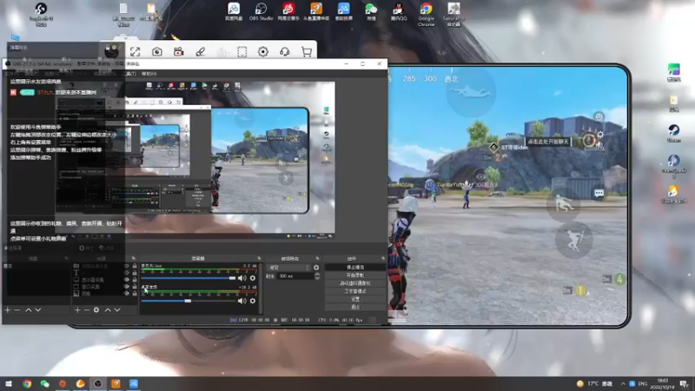Pop out the audio mixer dock
The width and height of the screenshot is (695, 391).
[x=259, y=258]
